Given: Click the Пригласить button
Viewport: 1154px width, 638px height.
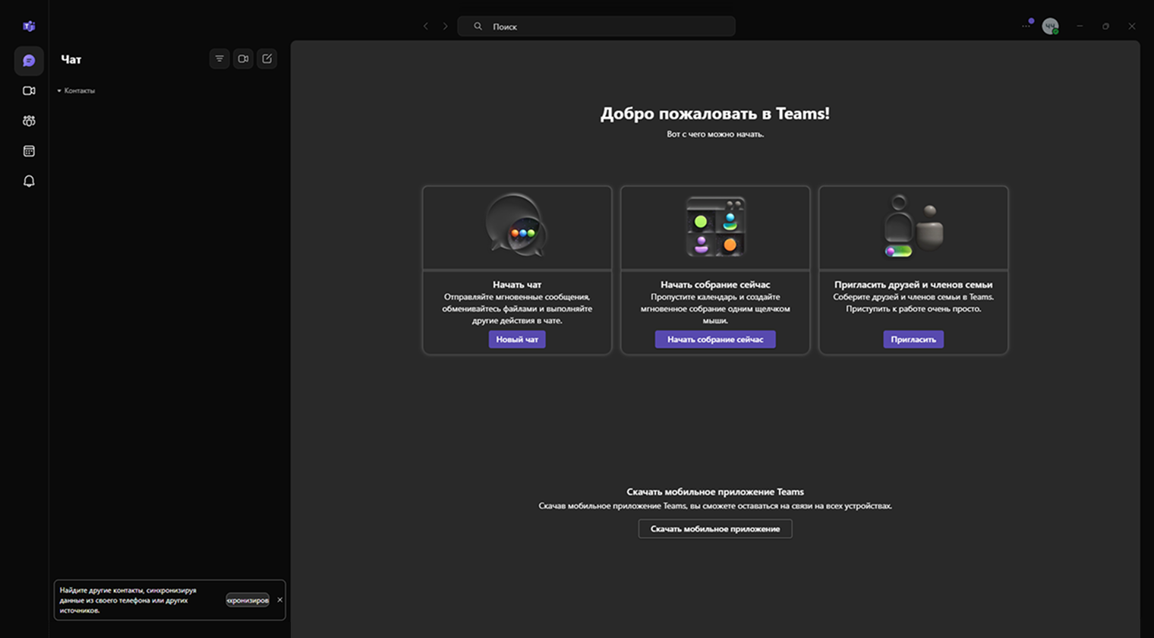Looking at the screenshot, I should click(913, 340).
